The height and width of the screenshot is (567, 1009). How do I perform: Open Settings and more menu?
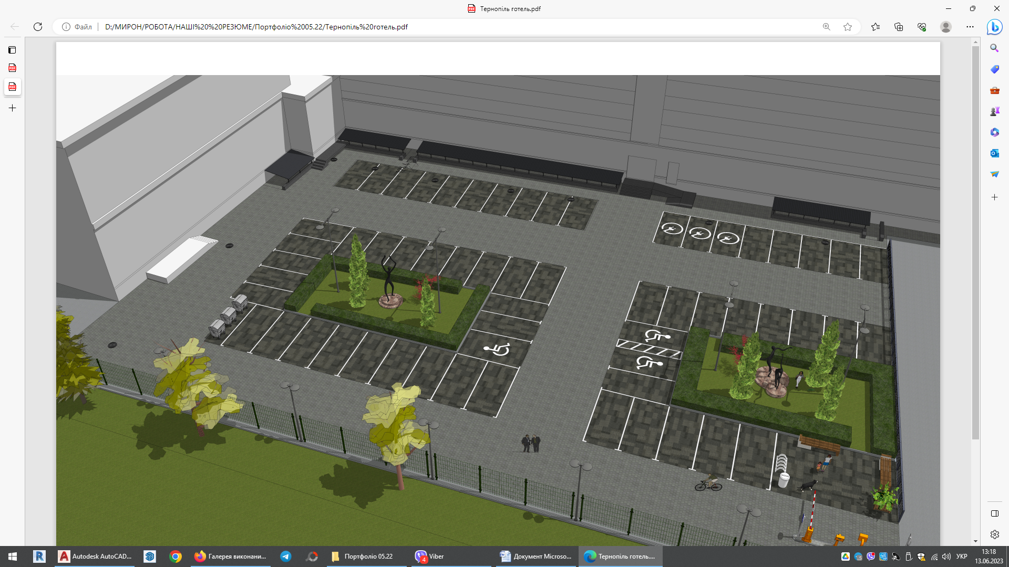(970, 27)
